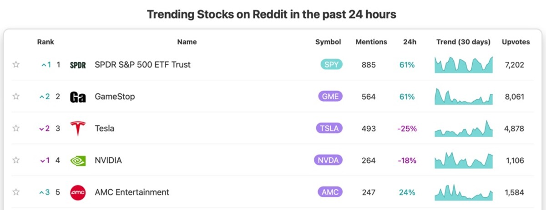This screenshot has height=210, width=546.
Task: Sort by the Mentions column header
Action: click(x=371, y=42)
